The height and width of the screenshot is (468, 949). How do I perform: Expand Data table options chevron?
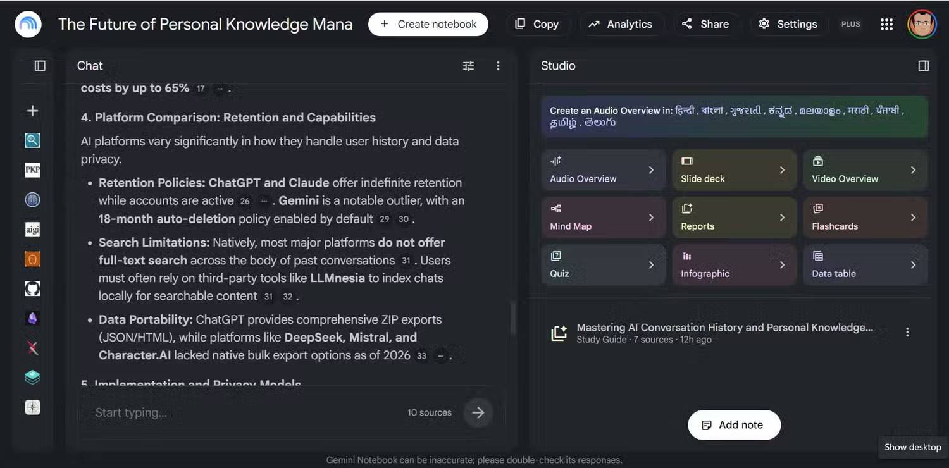tap(913, 265)
